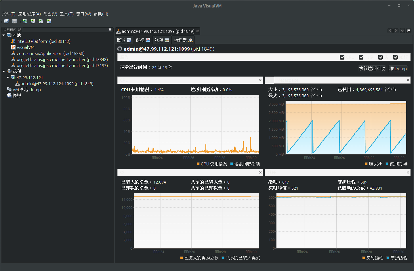Viewport: 414px width, 271px height.
Task: Click the CPU 使用情况 4.4% value
Action: [159, 90]
